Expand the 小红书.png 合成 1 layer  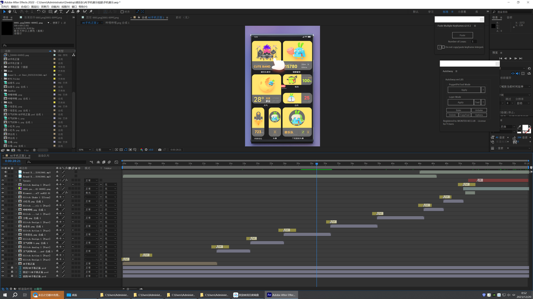click(x=16, y=201)
